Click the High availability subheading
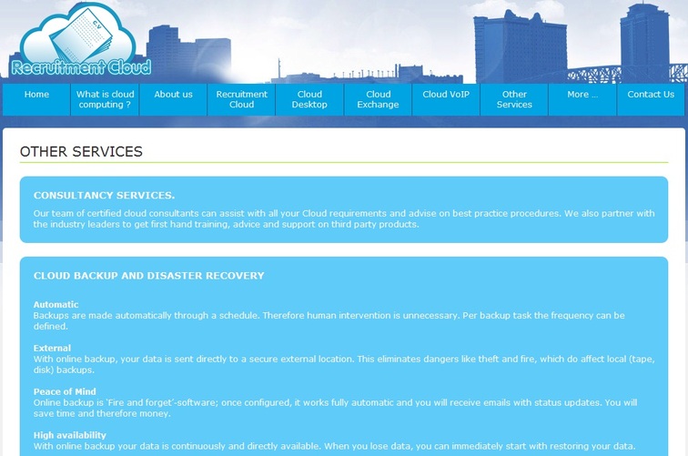The height and width of the screenshot is (456, 688). [x=70, y=435]
